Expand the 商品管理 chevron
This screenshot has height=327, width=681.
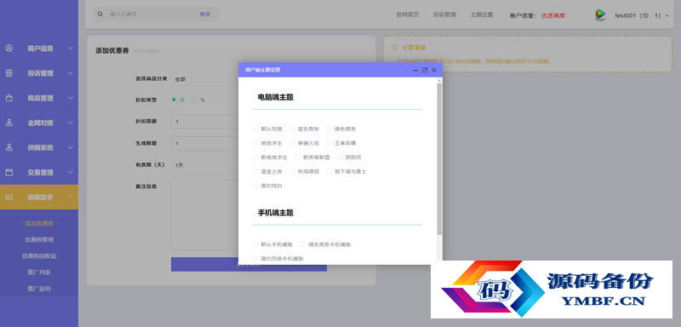pos(71,98)
